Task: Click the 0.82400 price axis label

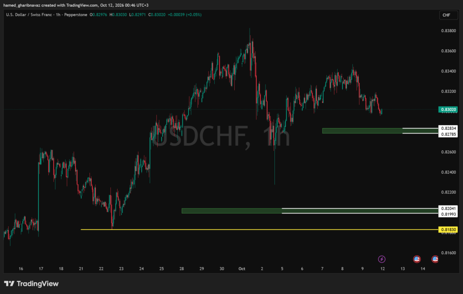Action: point(448,172)
